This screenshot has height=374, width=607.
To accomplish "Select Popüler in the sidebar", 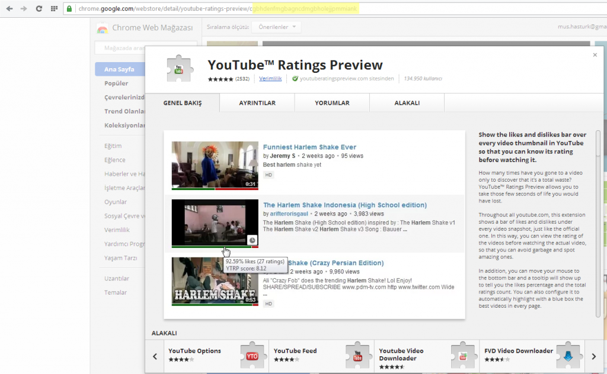I will coord(116,83).
